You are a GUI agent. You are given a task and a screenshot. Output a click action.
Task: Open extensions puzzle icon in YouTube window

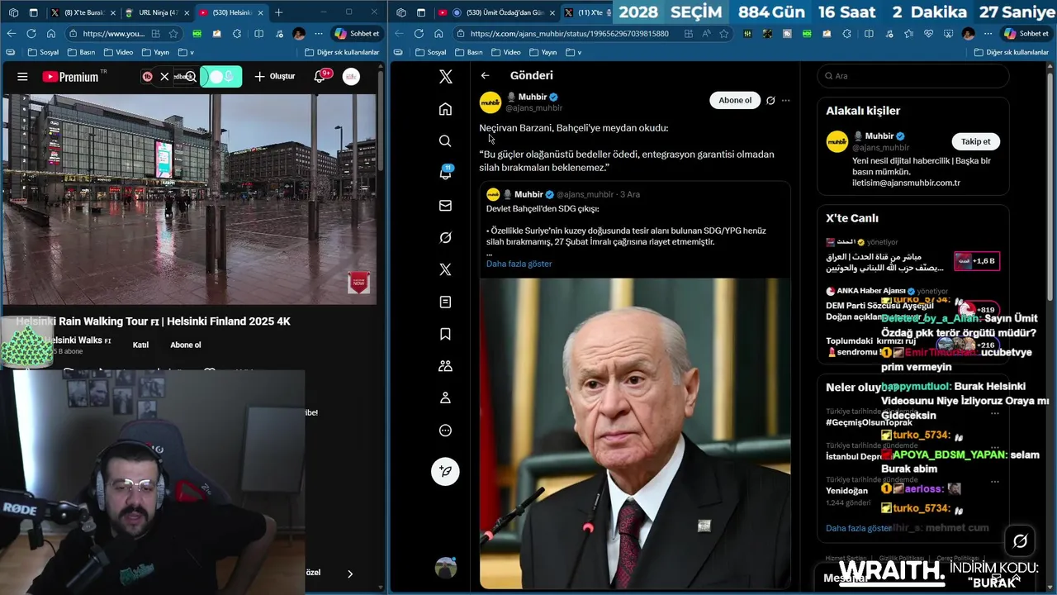click(x=237, y=34)
